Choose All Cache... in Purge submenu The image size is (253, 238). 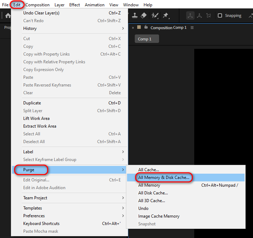coord(186,170)
